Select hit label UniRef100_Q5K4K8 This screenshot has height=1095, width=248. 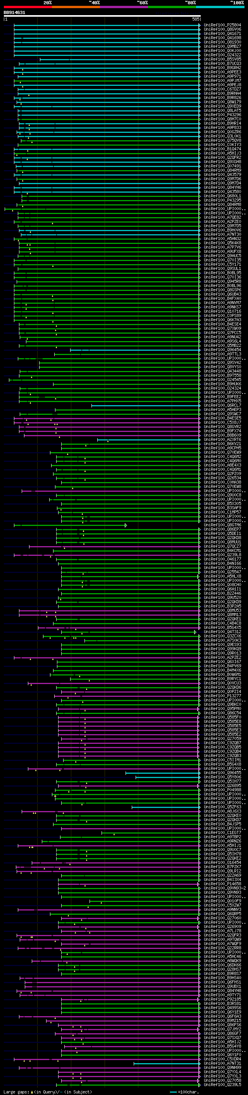click(222, 243)
